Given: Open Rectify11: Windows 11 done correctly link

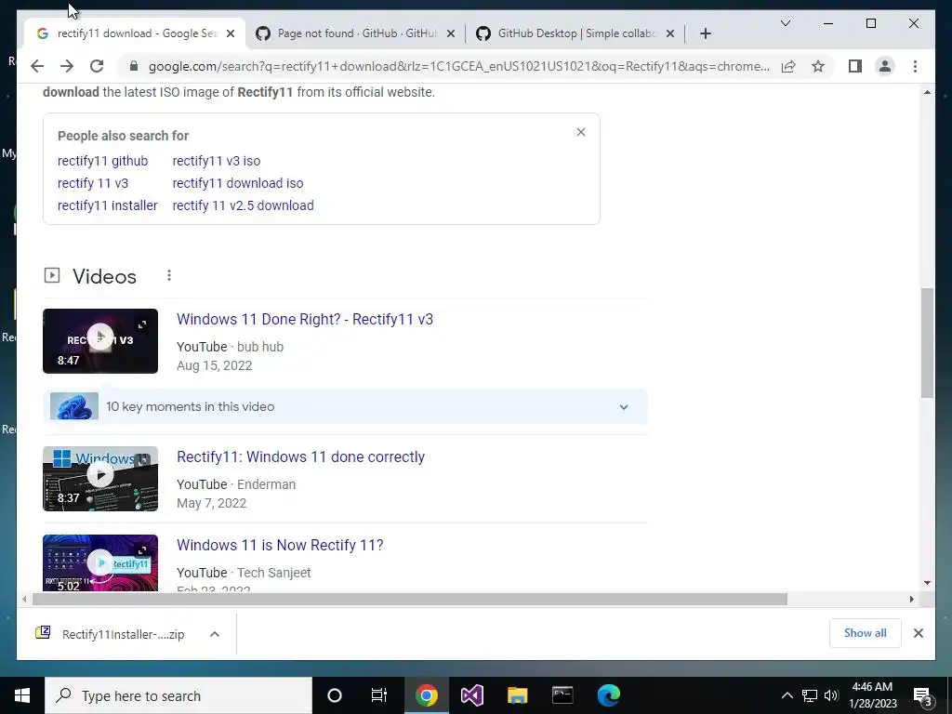Looking at the screenshot, I should (300, 457).
